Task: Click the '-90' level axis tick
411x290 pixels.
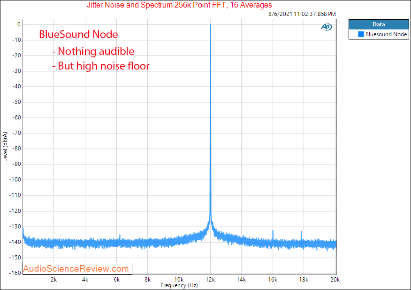Action: coord(16,164)
